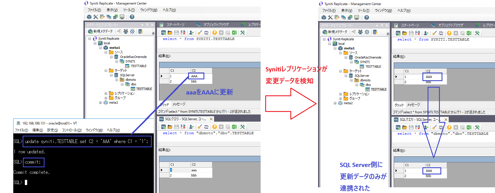
Task: Right window: click 新規メタデータ button
Action: 335,32
